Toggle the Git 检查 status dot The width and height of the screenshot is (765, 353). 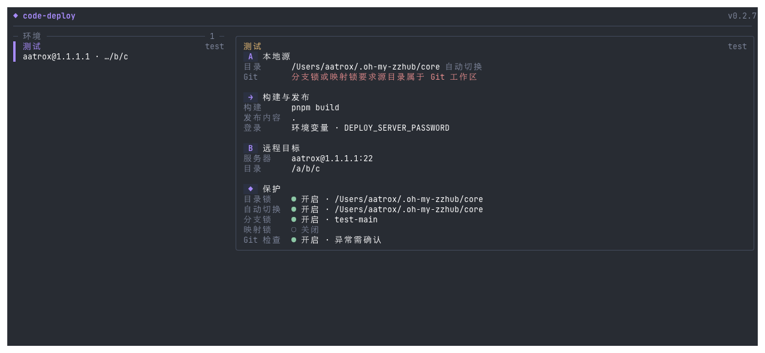[x=294, y=240]
